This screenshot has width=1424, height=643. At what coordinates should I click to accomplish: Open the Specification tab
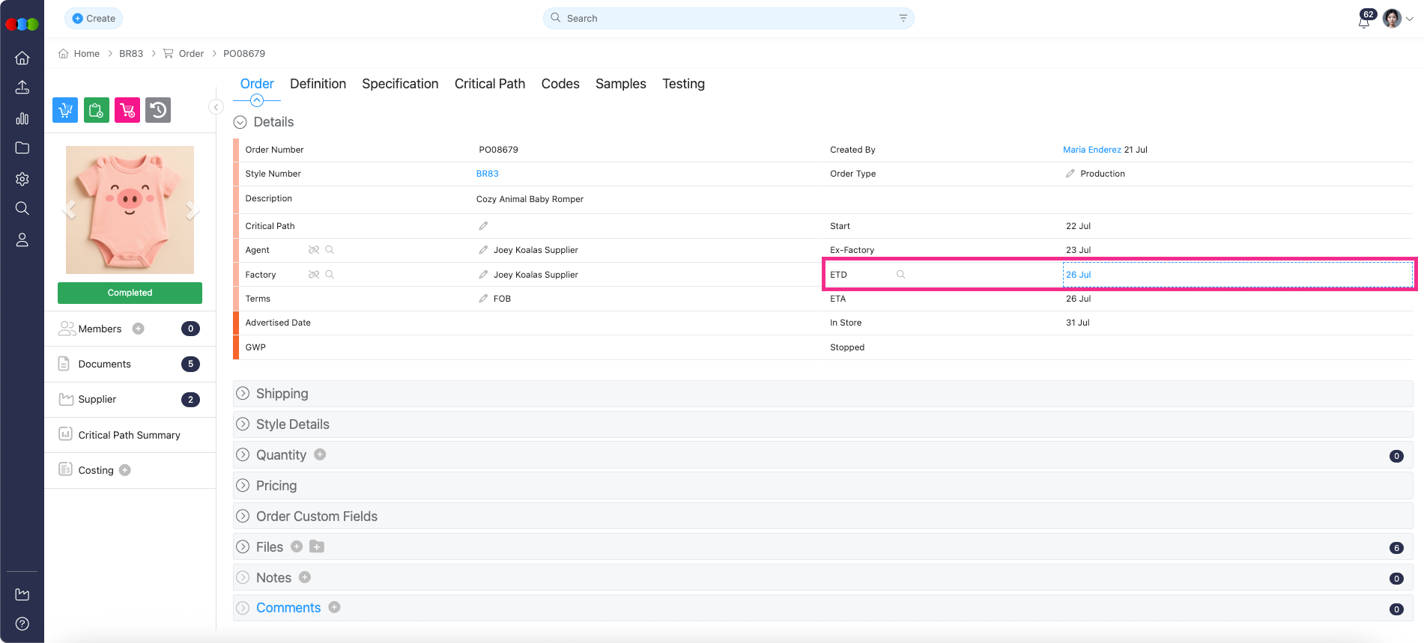click(x=400, y=84)
